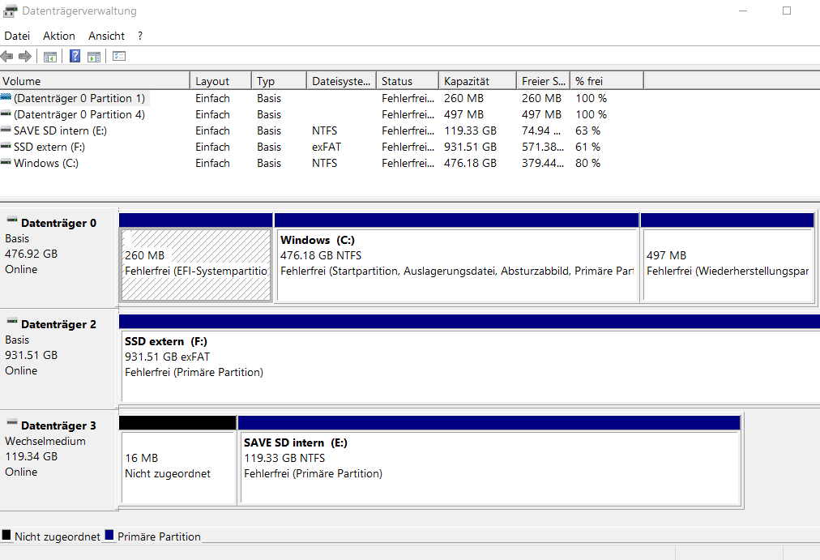
Task: Click the 63 % free cell
Action: pyautogui.click(x=587, y=130)
